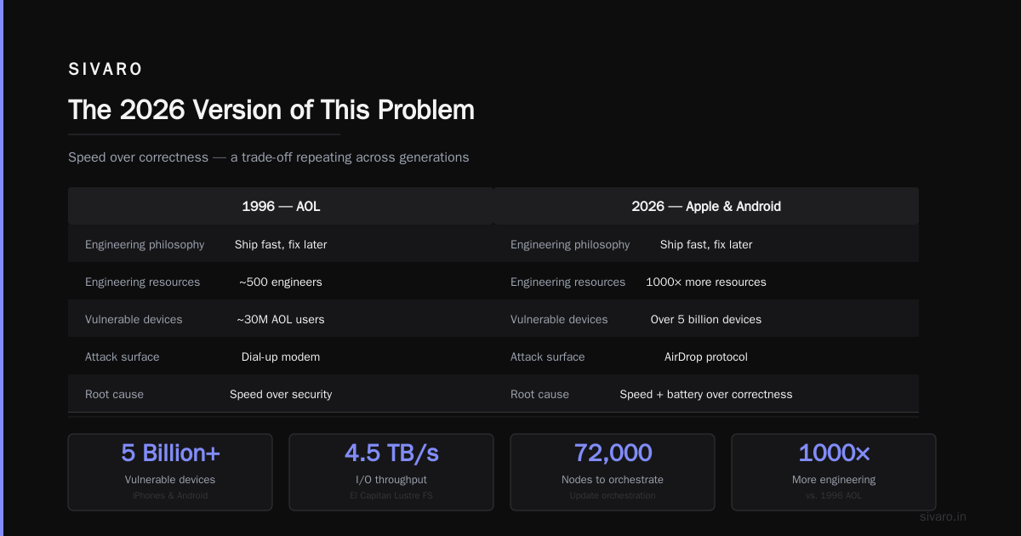
Task: Open the sivaro.in footer link
Action: 943,516
